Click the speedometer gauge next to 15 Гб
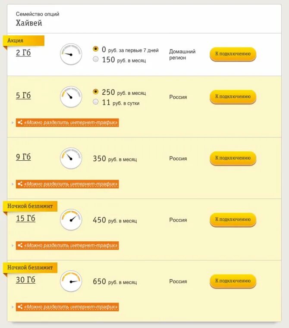The height and width of the screenshot is (328, 289). (x=71, y=220)
